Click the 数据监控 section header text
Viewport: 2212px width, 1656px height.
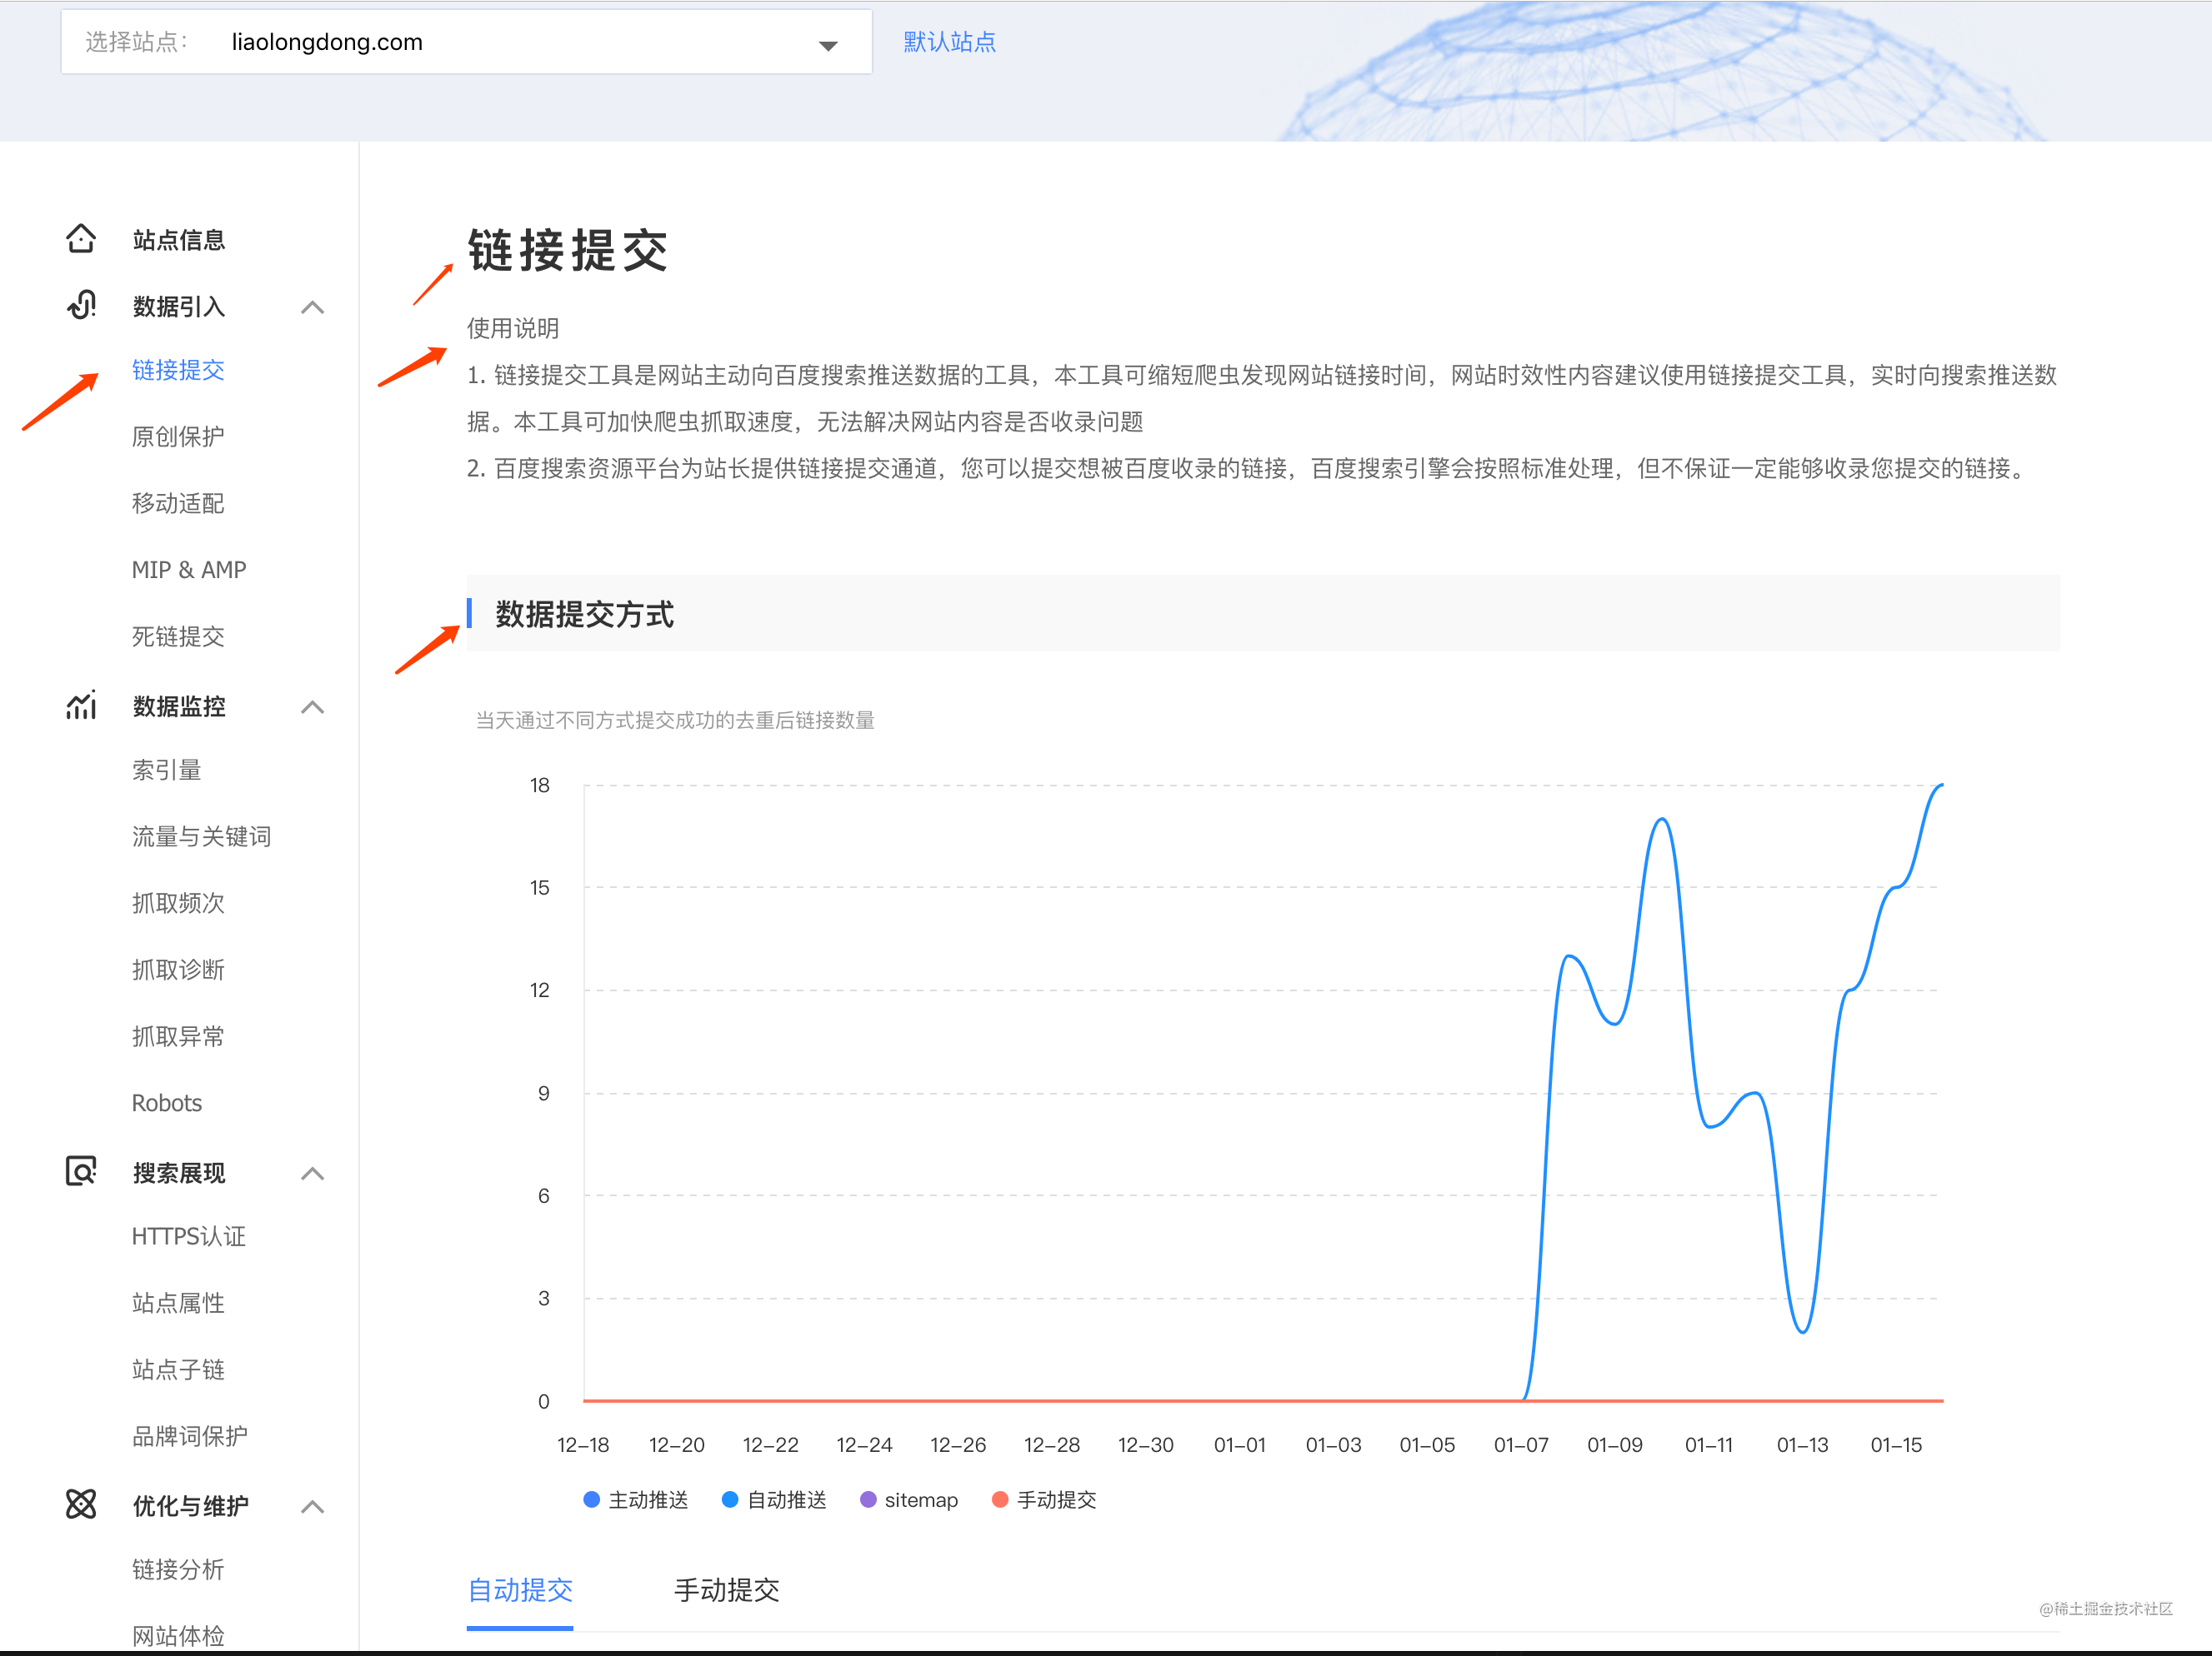[x=179, y=706]
